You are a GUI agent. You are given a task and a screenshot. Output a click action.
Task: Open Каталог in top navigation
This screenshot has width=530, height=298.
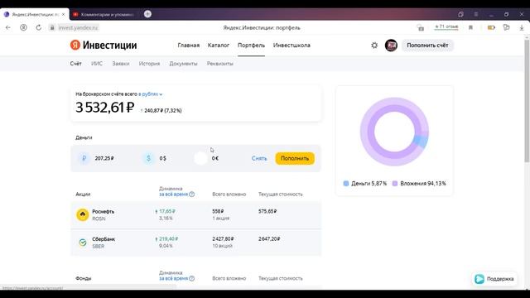click(x=219, y=45)
